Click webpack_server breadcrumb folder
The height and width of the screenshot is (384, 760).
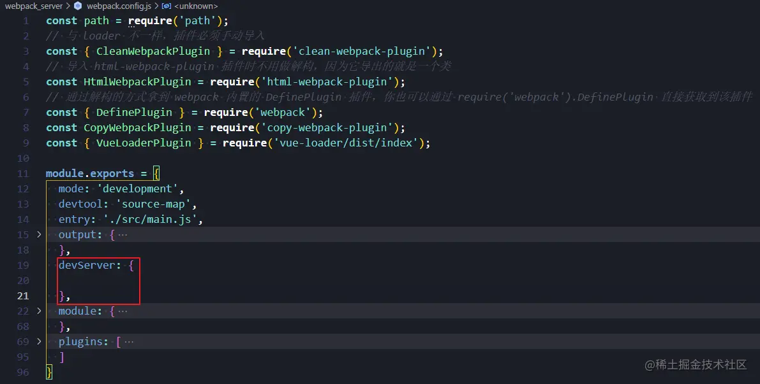click(x=34, y=6)
